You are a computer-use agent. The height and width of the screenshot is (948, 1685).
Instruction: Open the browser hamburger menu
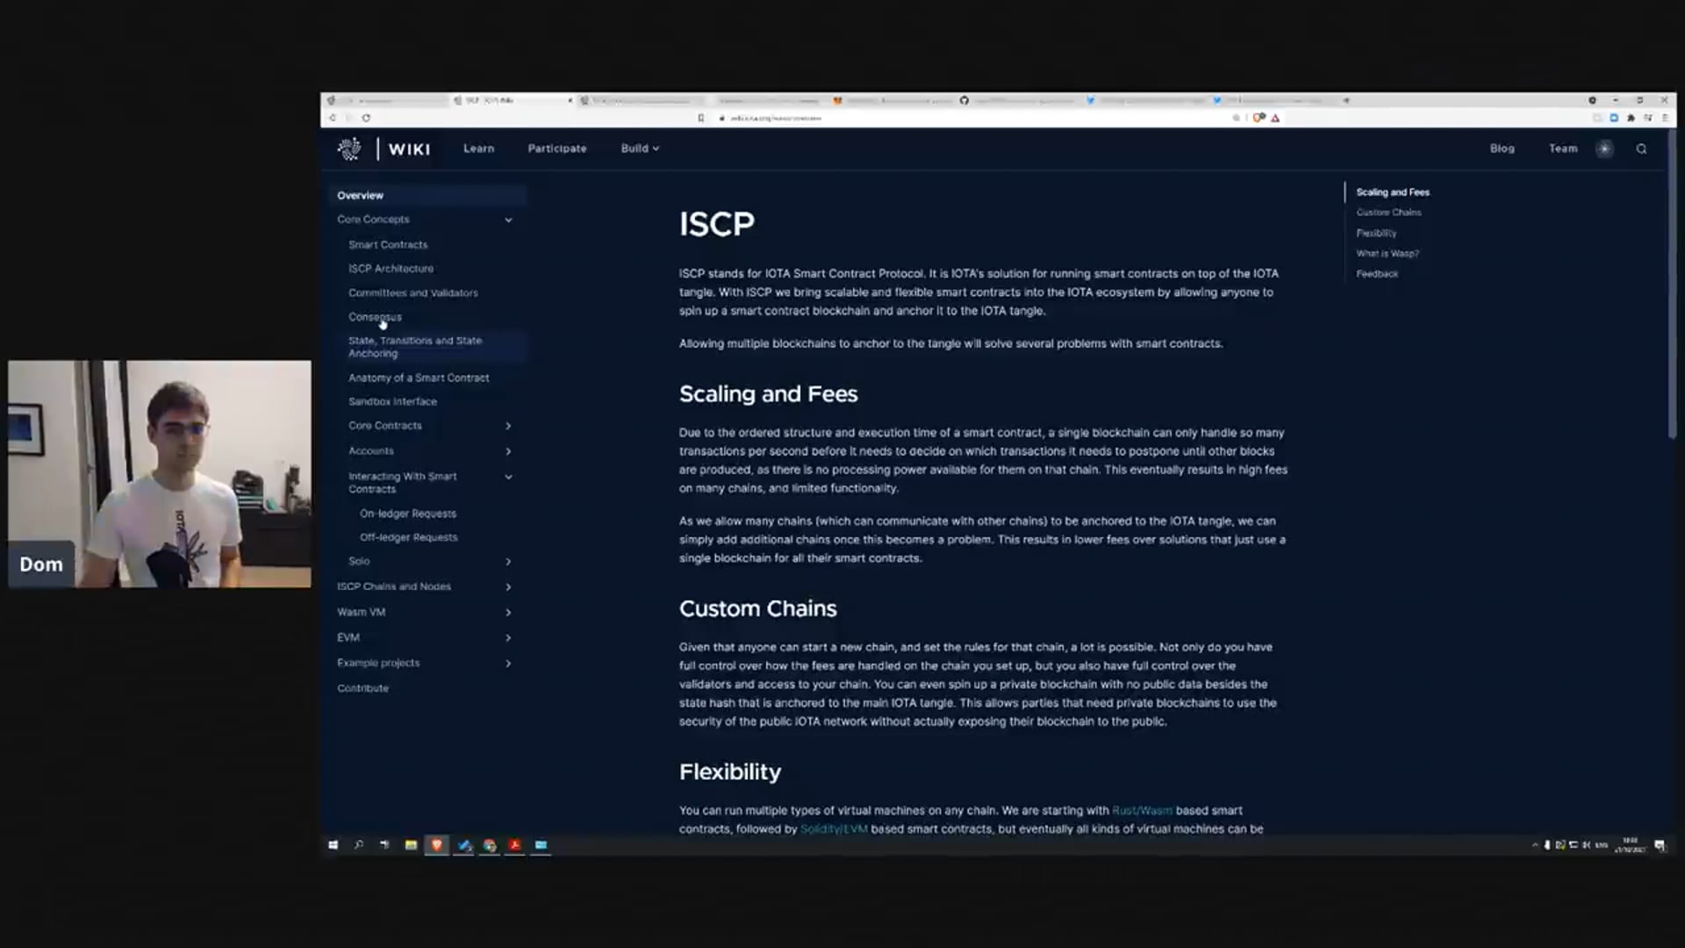coord(1664,118)
